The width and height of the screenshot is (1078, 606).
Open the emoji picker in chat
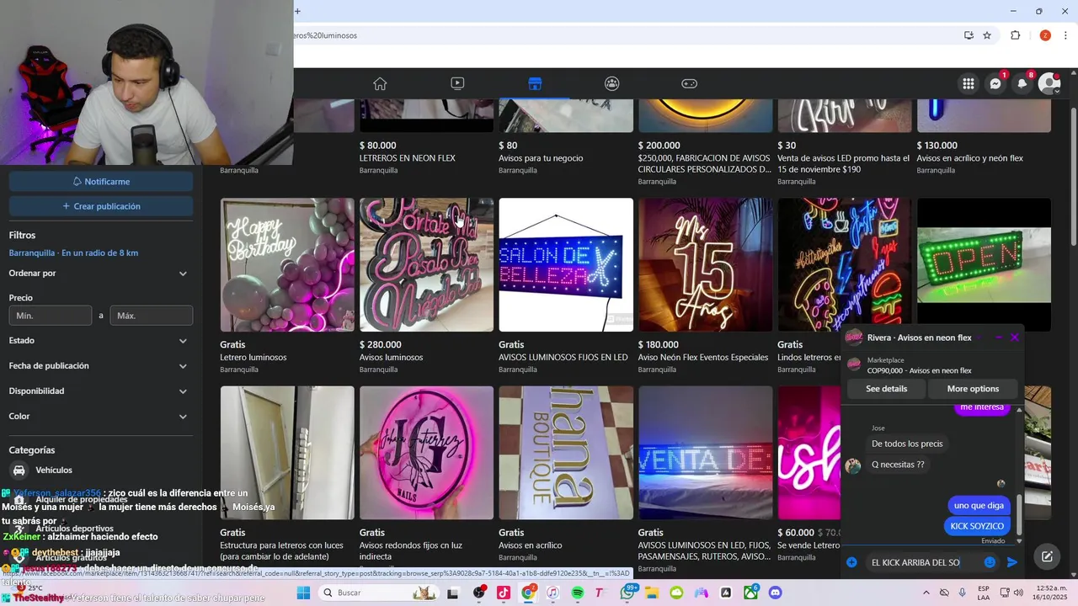click(x=990, y=562)
